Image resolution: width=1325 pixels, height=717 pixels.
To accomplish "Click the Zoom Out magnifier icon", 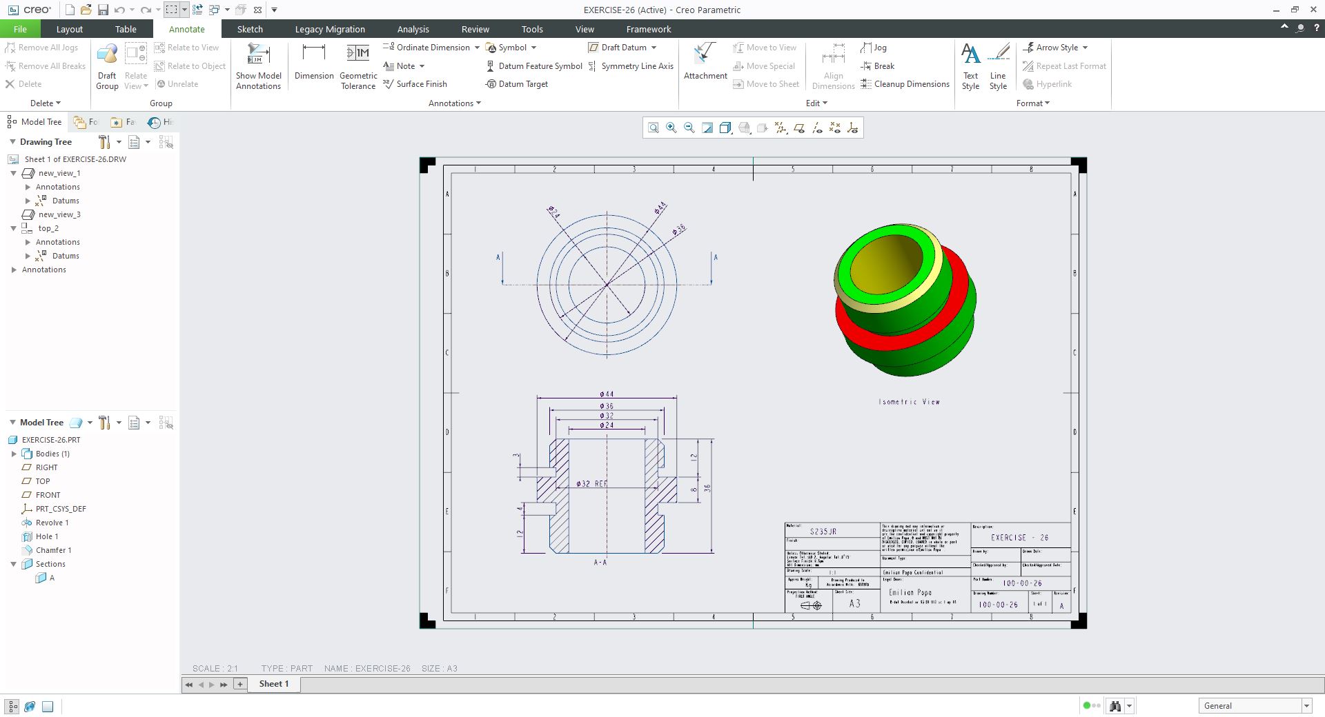I will click(x=689, y=128).
